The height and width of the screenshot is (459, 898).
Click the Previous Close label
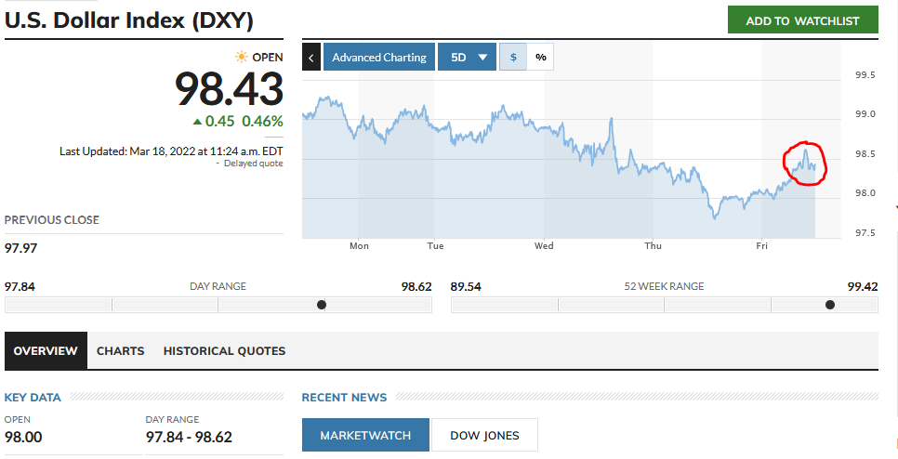coord(51,220)
